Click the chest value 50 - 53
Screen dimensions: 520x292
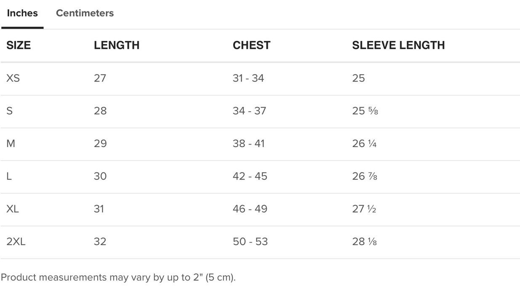pos(250,242)
